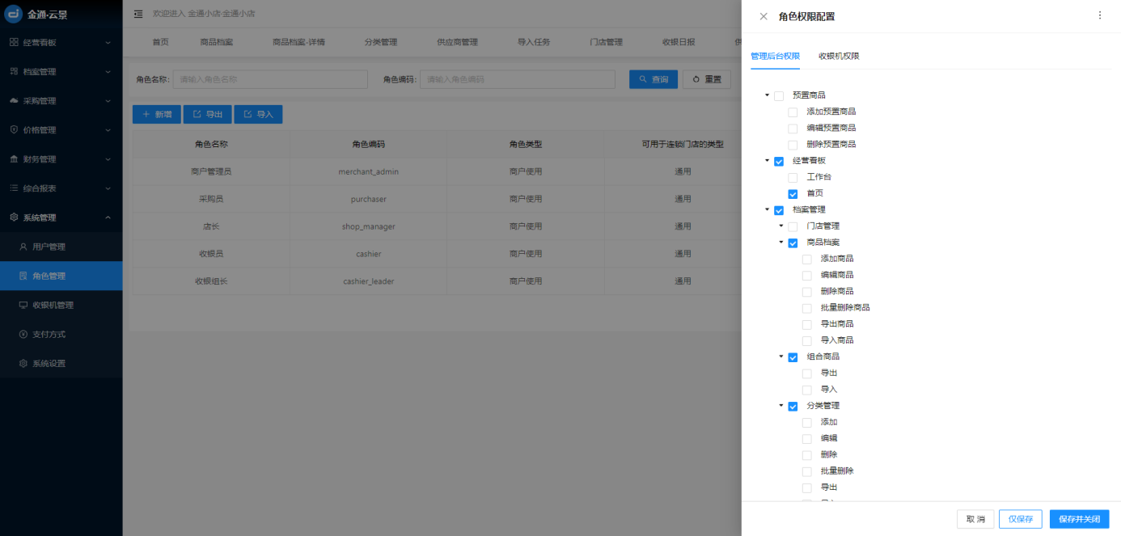Screen dimensions: 1121x536
Task: Collapse the 系统管理 sidebar chevron
Action: (x=108, y=217)
